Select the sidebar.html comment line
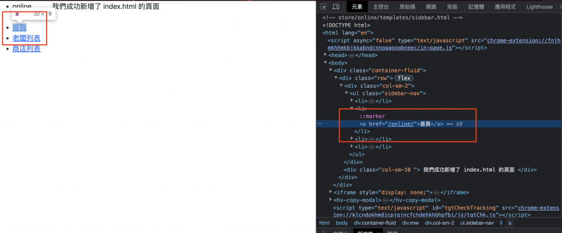This screenshot has height=233, width=562. tap(392, 17)
